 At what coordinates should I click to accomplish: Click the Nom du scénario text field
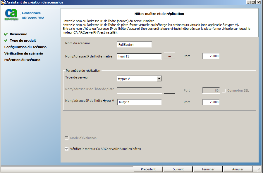(x=134, y=45)
